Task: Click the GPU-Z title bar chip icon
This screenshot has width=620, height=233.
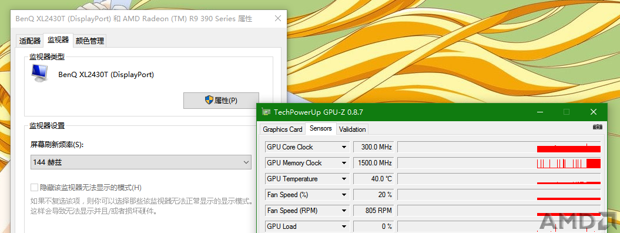Action: click(266, 112)
